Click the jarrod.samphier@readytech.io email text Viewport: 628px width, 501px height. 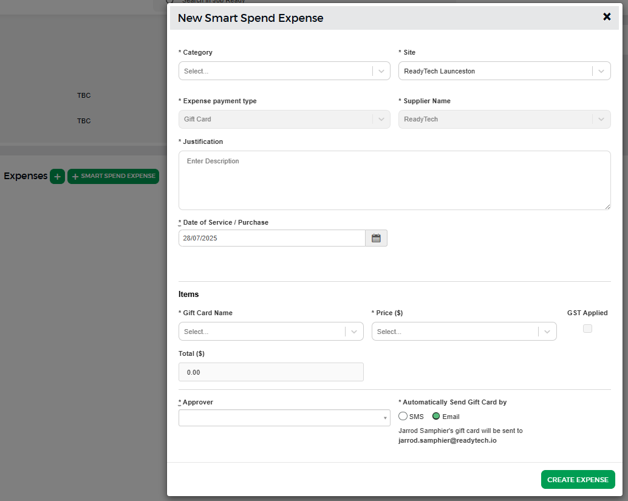coord(448,440)
